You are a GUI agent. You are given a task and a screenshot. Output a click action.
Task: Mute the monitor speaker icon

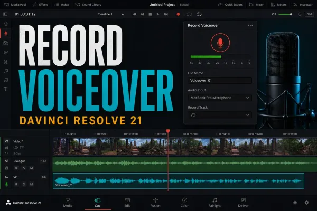point(274,14)
